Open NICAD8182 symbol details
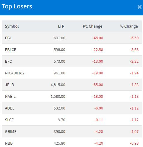The height and width of the screenshot is (147, 143). tap(15, 73)
